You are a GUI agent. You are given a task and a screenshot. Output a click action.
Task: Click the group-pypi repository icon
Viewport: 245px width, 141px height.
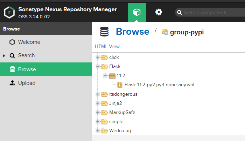[164, 32]
